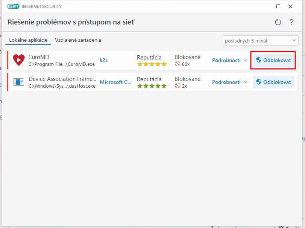Click Blokované label in dasHost row
The image size is (305, 228).
pos(187,79)
